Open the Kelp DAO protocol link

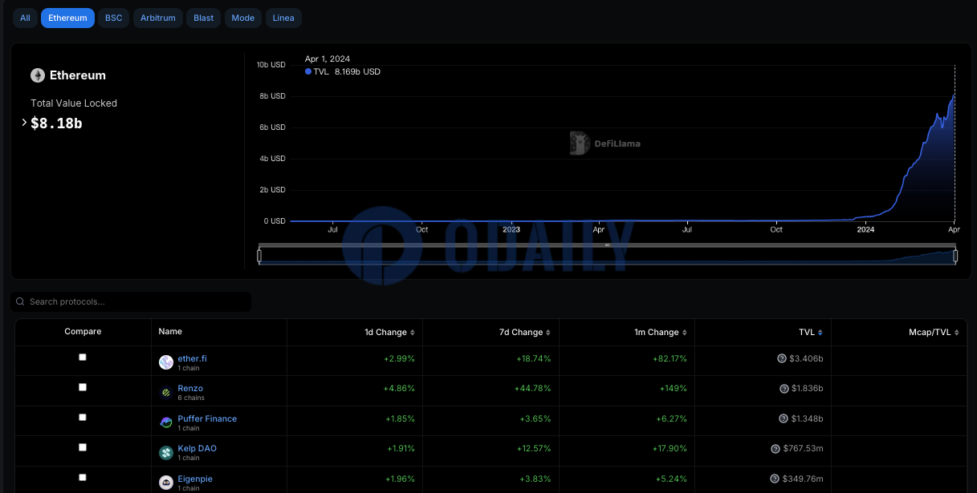point(197,448)
